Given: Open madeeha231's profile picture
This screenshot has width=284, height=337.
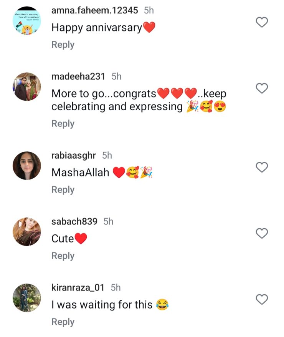Looking at the screenshot, I should point(27,86).
